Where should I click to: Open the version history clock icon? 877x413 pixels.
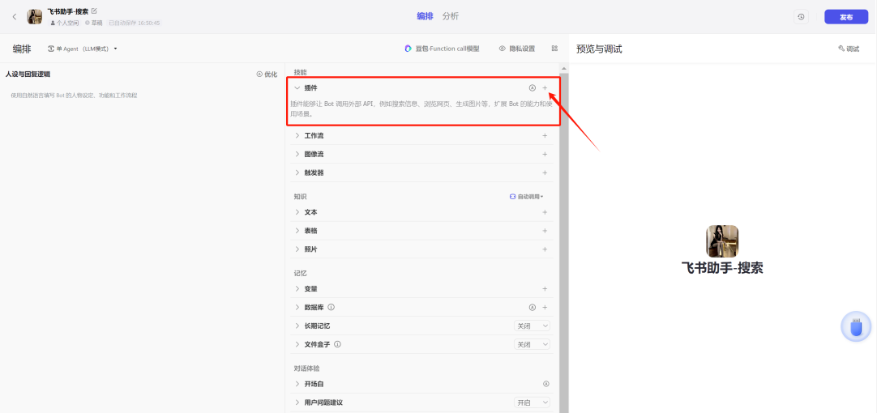pos(801,17)
